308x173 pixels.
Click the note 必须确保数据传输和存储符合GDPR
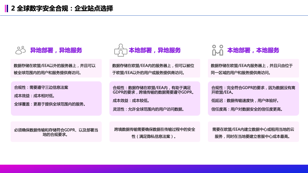pyautogui.click(x=45, y=130)
